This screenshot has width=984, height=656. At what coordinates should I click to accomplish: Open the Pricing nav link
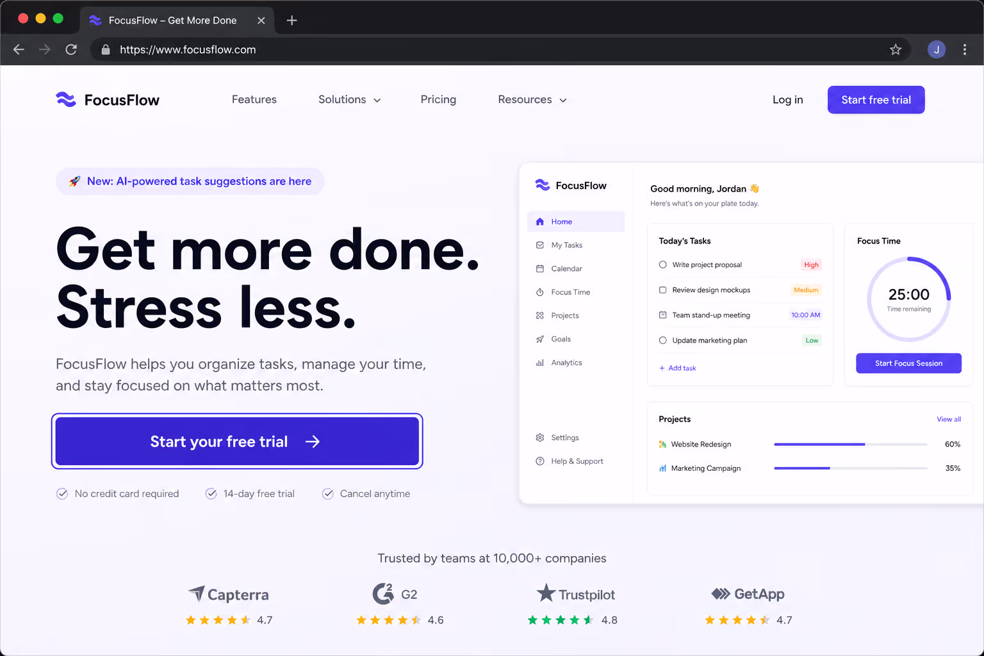pyautogui.click(x=438, y=99)
